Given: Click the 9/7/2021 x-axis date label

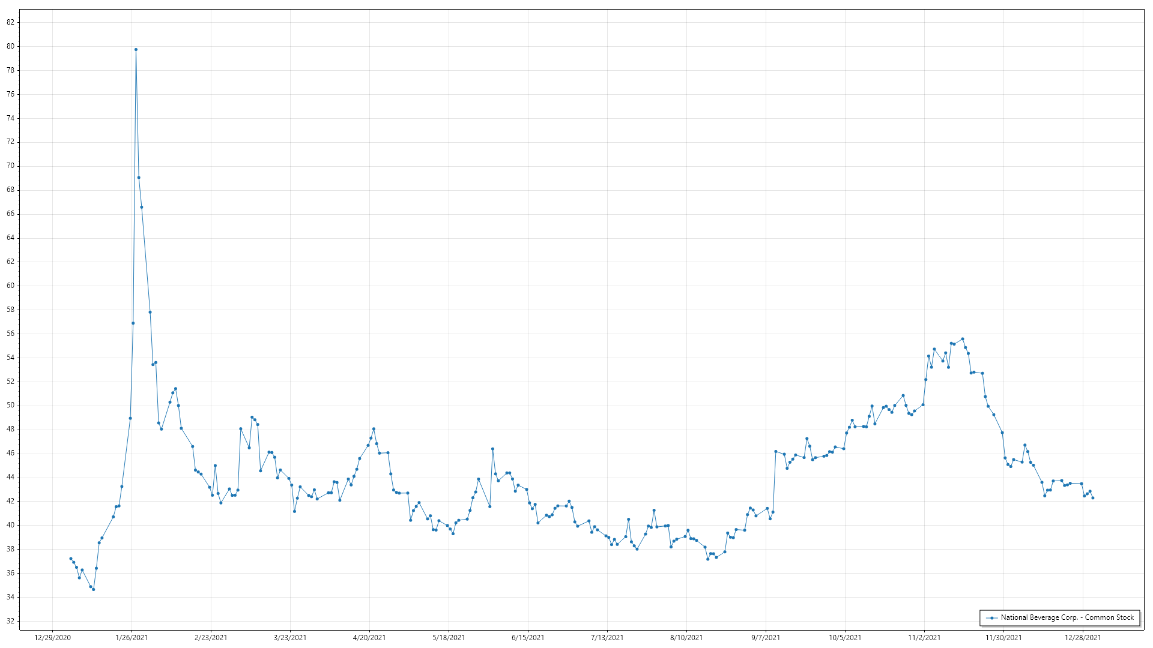Looking at the screenshot, I should pyautogui.click(x=766, y=638).
